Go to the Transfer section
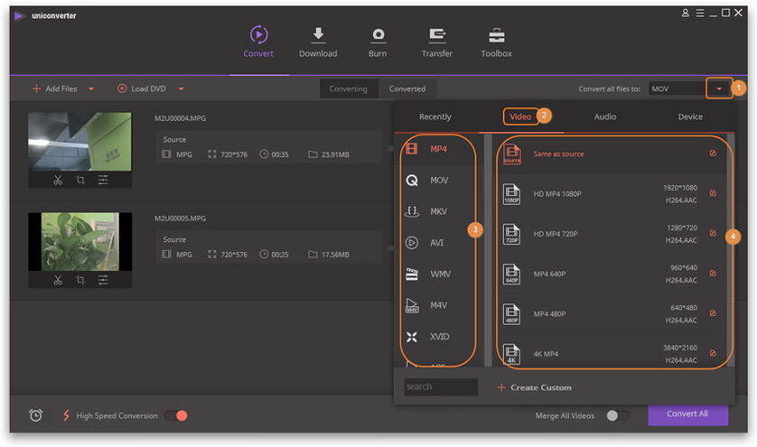 click(437, 36)
